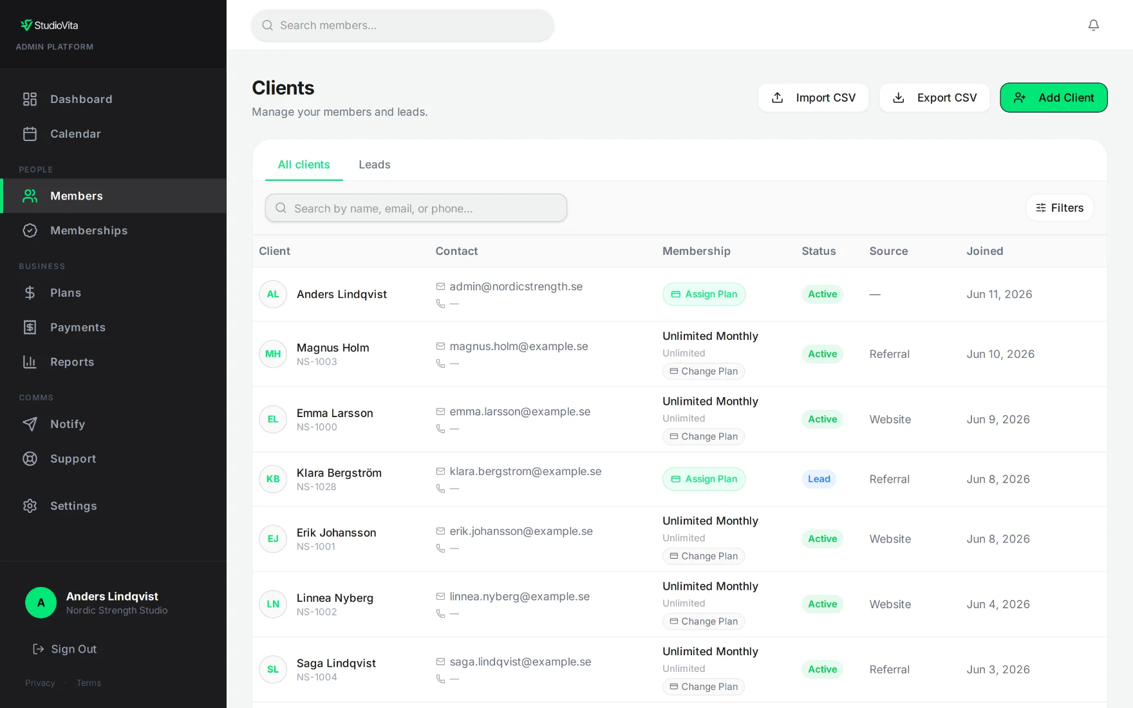Click the Joined column header
Viewport: 1133px width, 708px height.
tap(985, 251)
